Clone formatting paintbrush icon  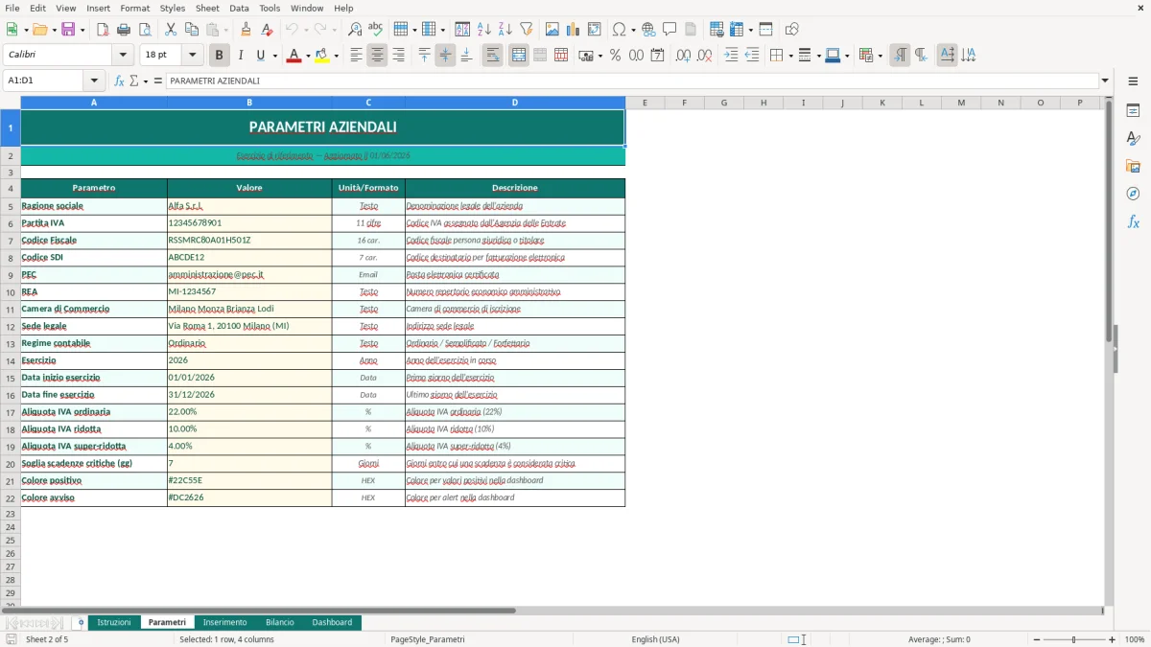pos(246,30)
